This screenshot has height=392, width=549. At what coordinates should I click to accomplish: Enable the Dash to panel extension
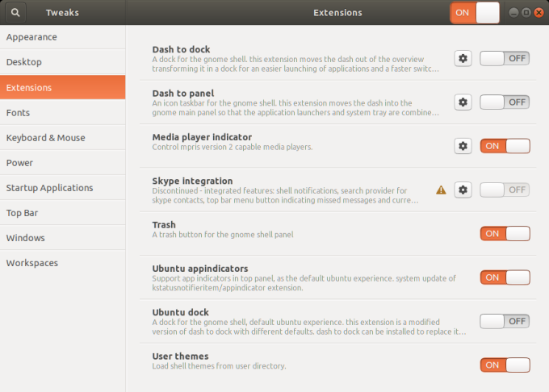[505, 102]
